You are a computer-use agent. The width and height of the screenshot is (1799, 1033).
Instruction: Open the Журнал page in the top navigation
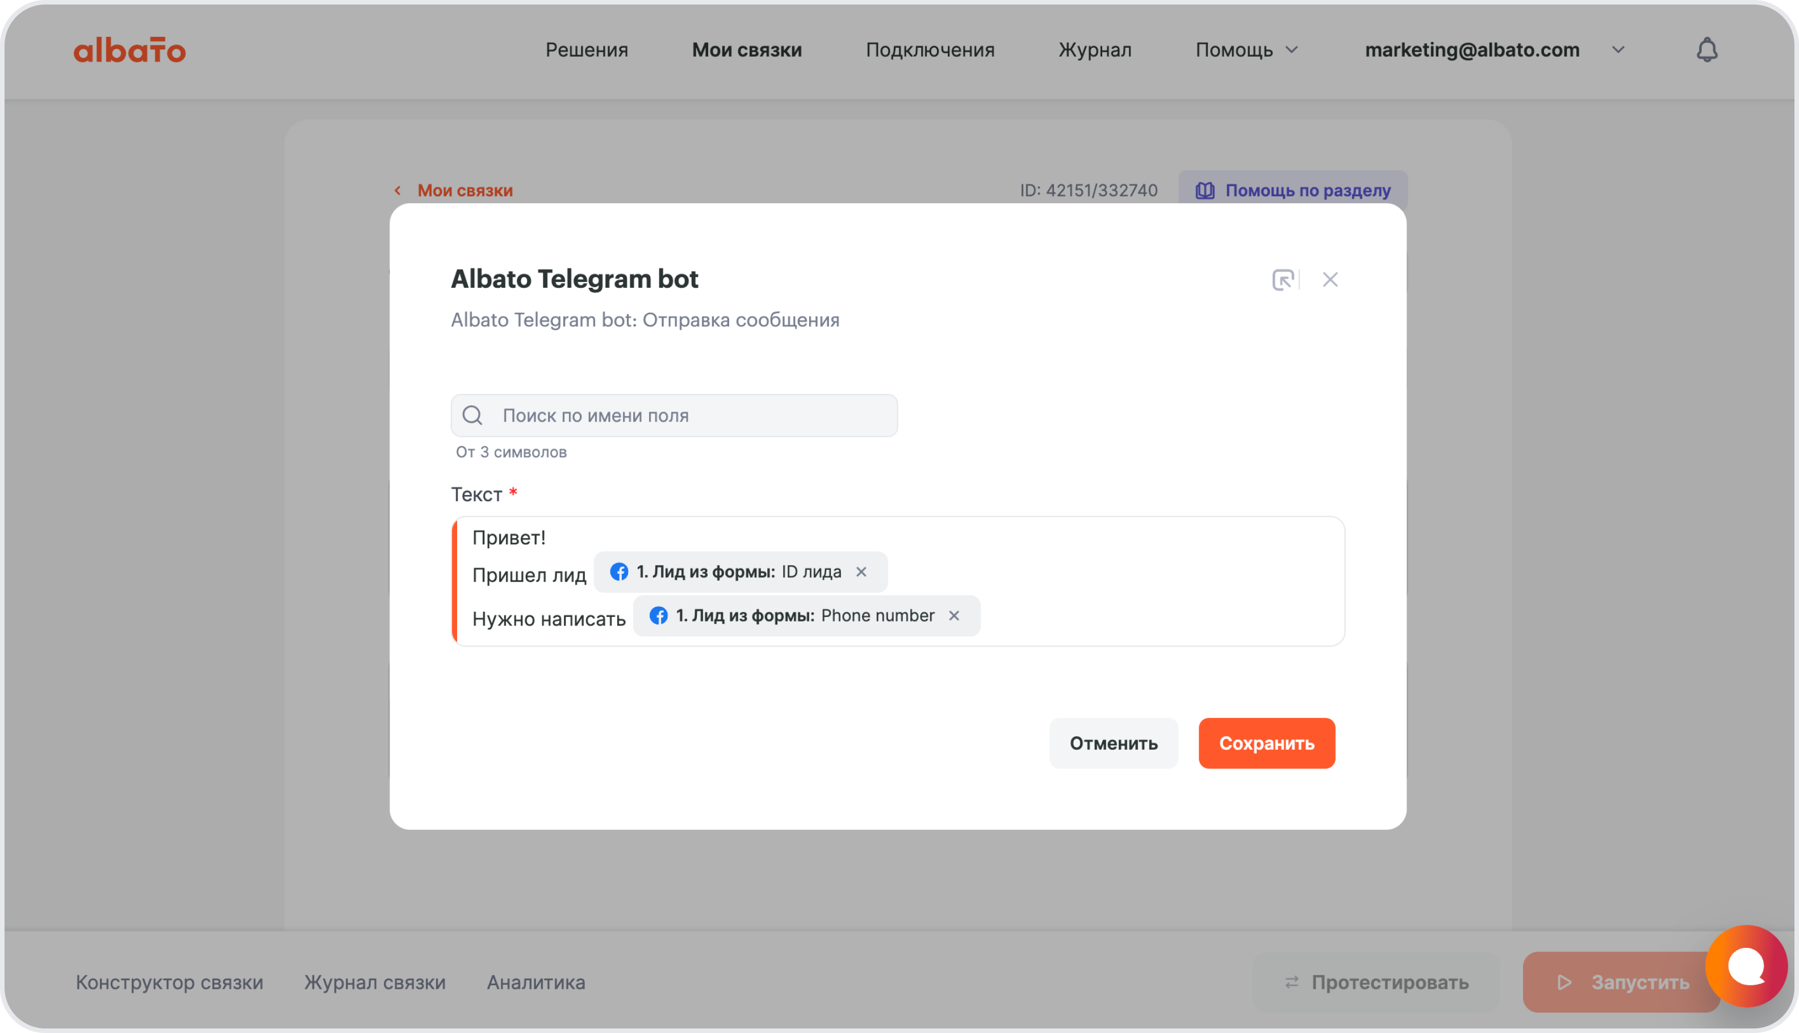[1095, 50]
